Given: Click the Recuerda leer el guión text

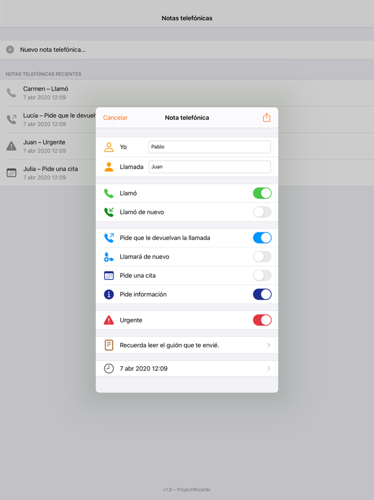Looking at the screenshot, I should (169, 345).
